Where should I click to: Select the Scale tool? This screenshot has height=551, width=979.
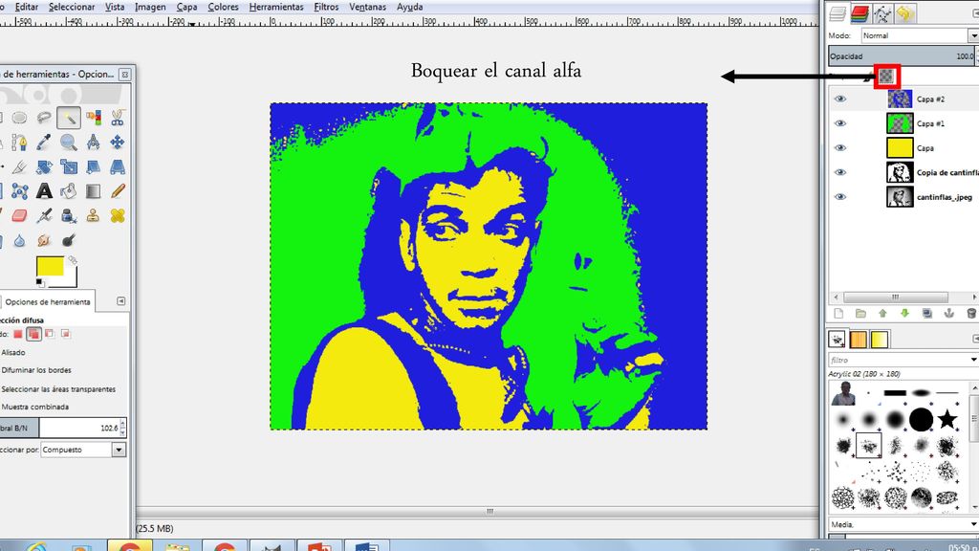click(x=69, y=166)
